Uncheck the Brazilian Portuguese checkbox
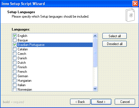The image size is (139, 108). (15, 45)
